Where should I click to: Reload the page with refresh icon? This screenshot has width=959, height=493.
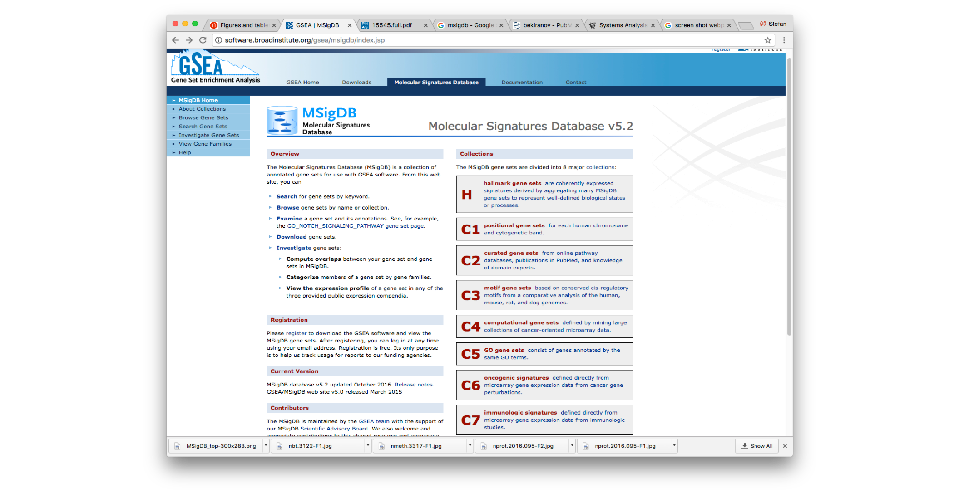point(203,40)
